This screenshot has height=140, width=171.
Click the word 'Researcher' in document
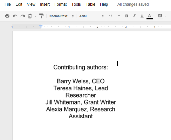tap(81, 95)
